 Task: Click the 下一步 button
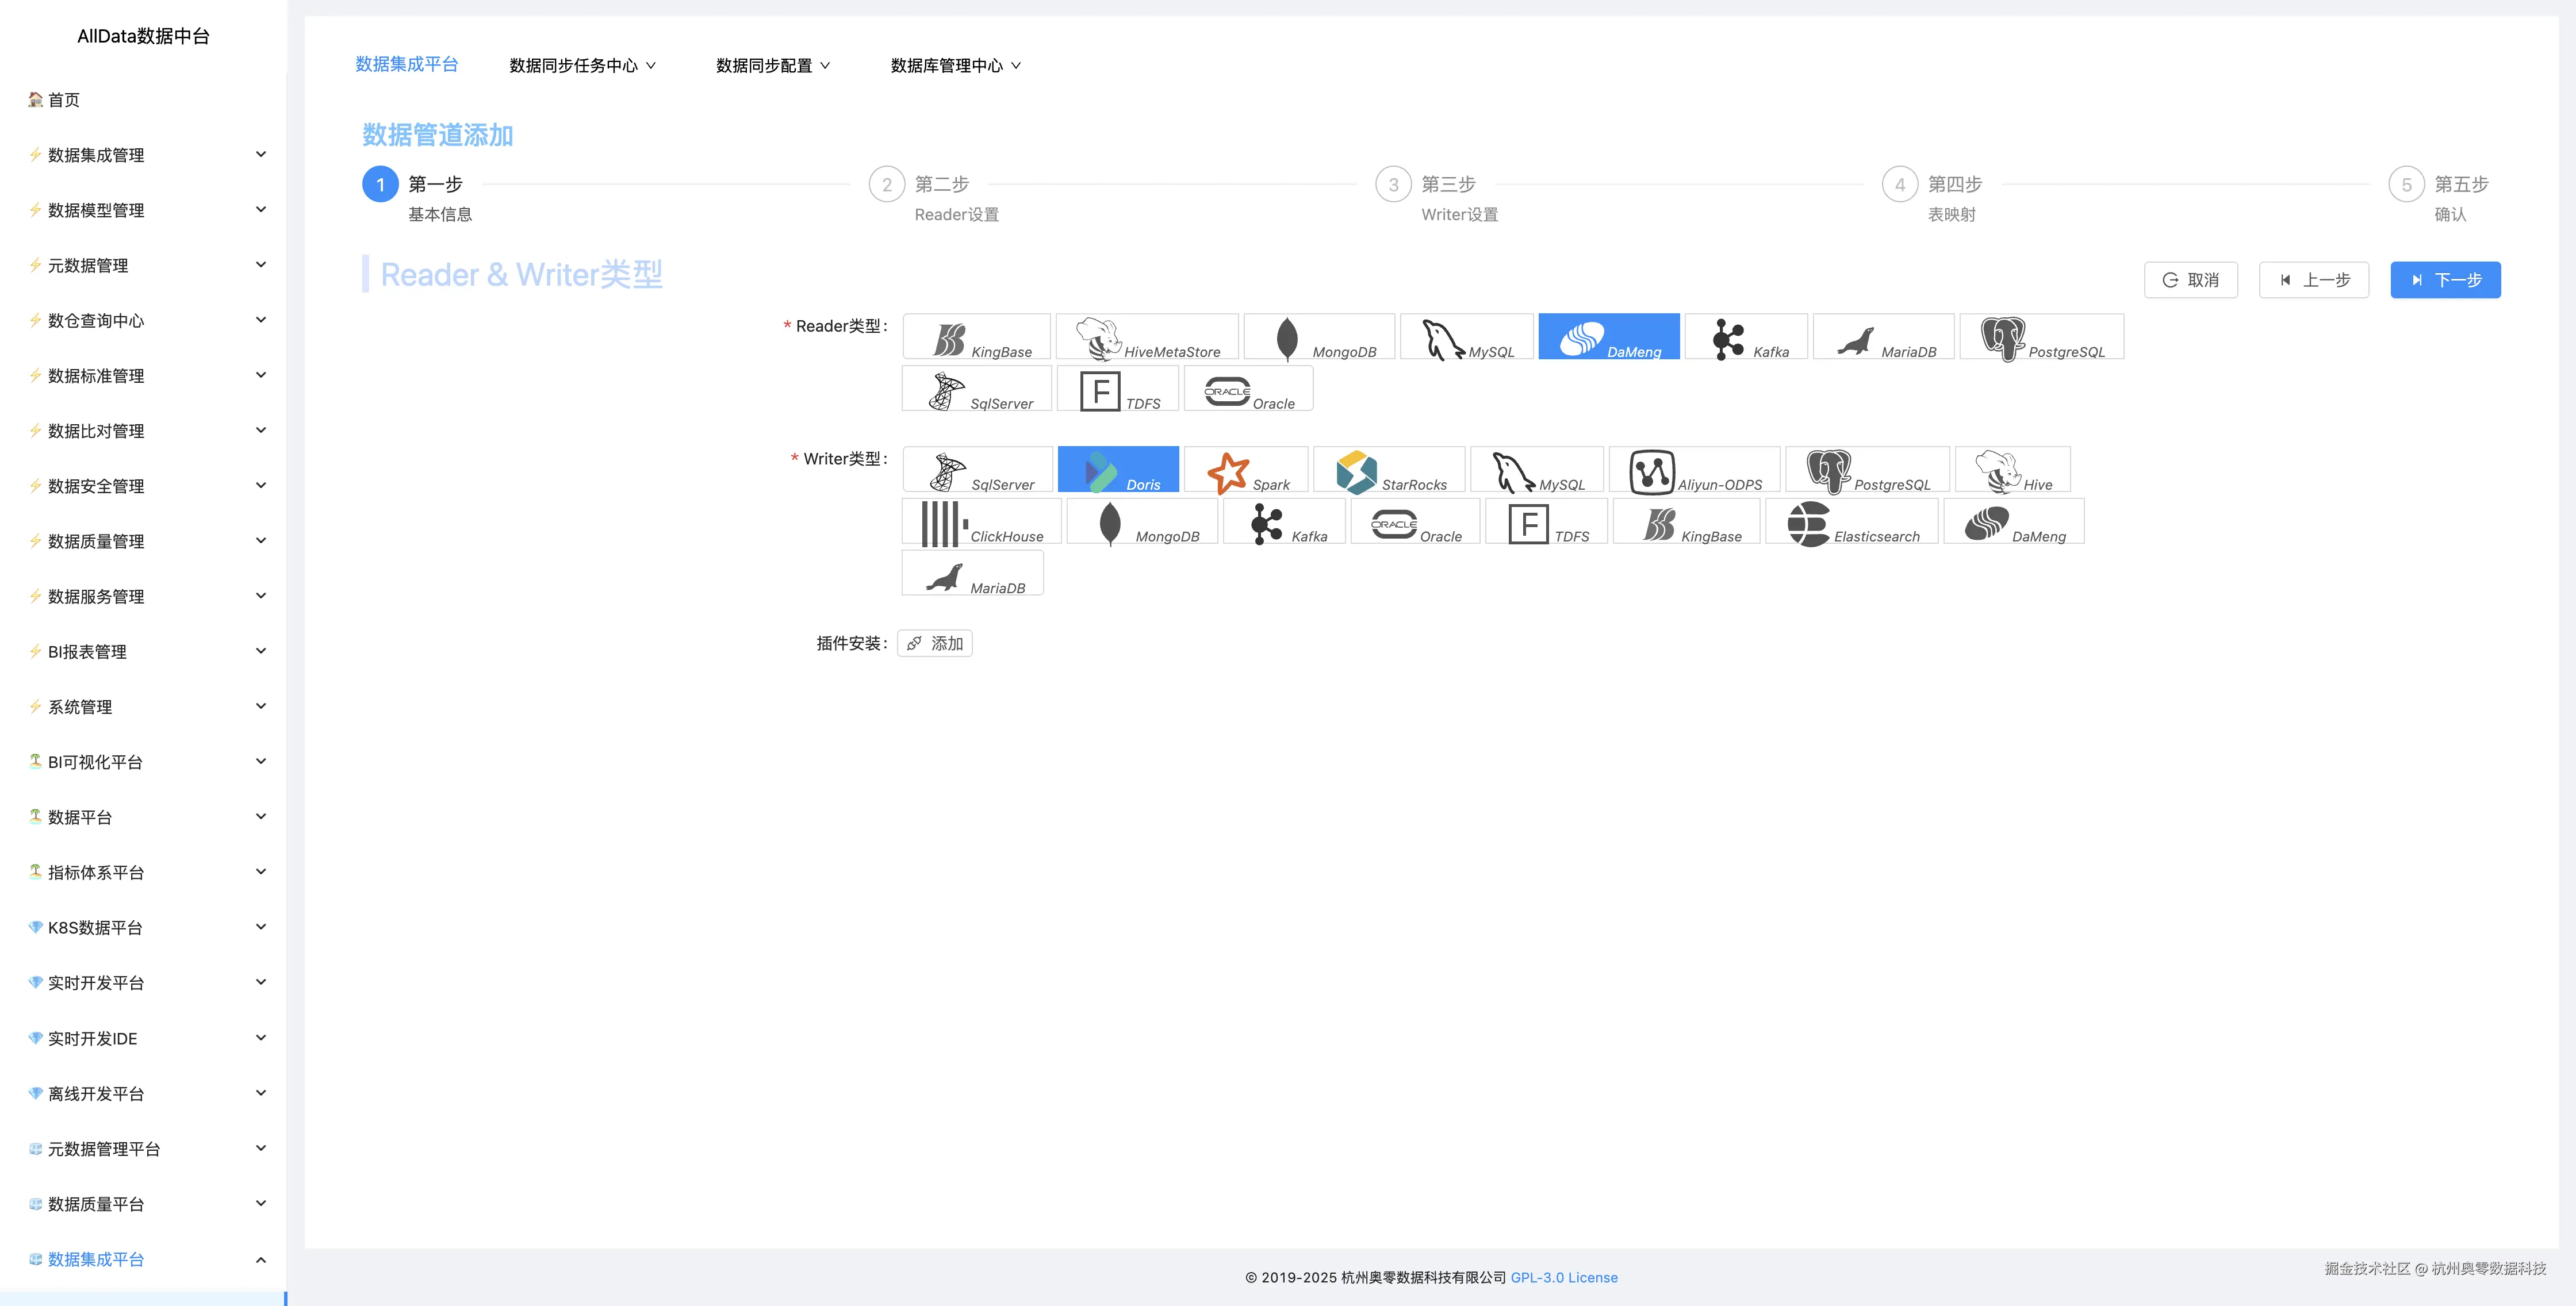click(2445, 280)
